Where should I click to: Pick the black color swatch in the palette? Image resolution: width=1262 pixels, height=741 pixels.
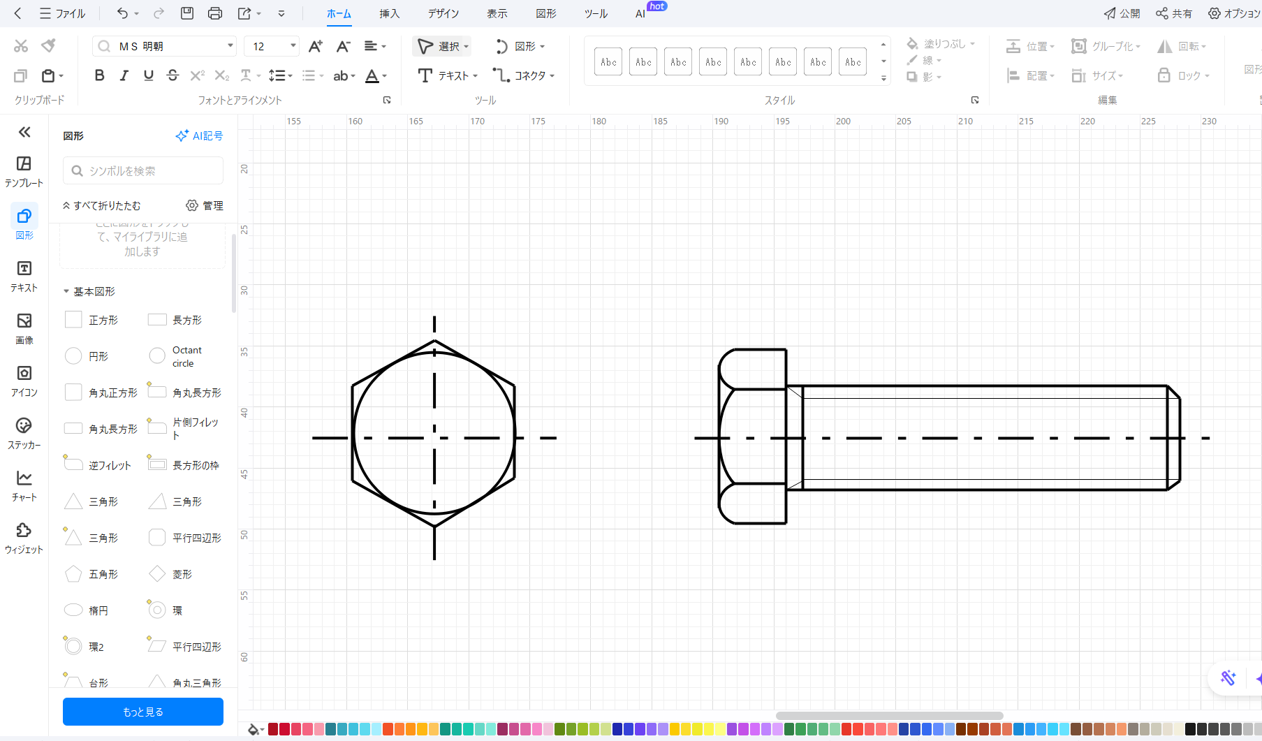tap(1190, 729)
